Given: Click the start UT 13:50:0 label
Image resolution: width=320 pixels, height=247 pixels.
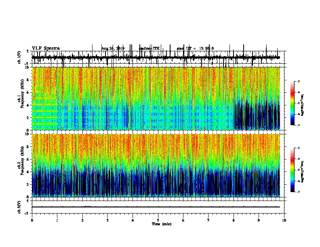Looking at the screenshot, I should point(195,48).
